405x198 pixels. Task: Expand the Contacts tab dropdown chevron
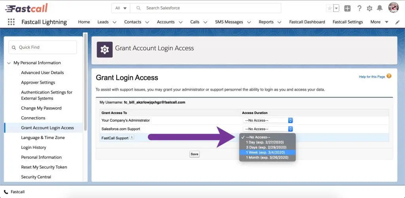tap(147, 22)
